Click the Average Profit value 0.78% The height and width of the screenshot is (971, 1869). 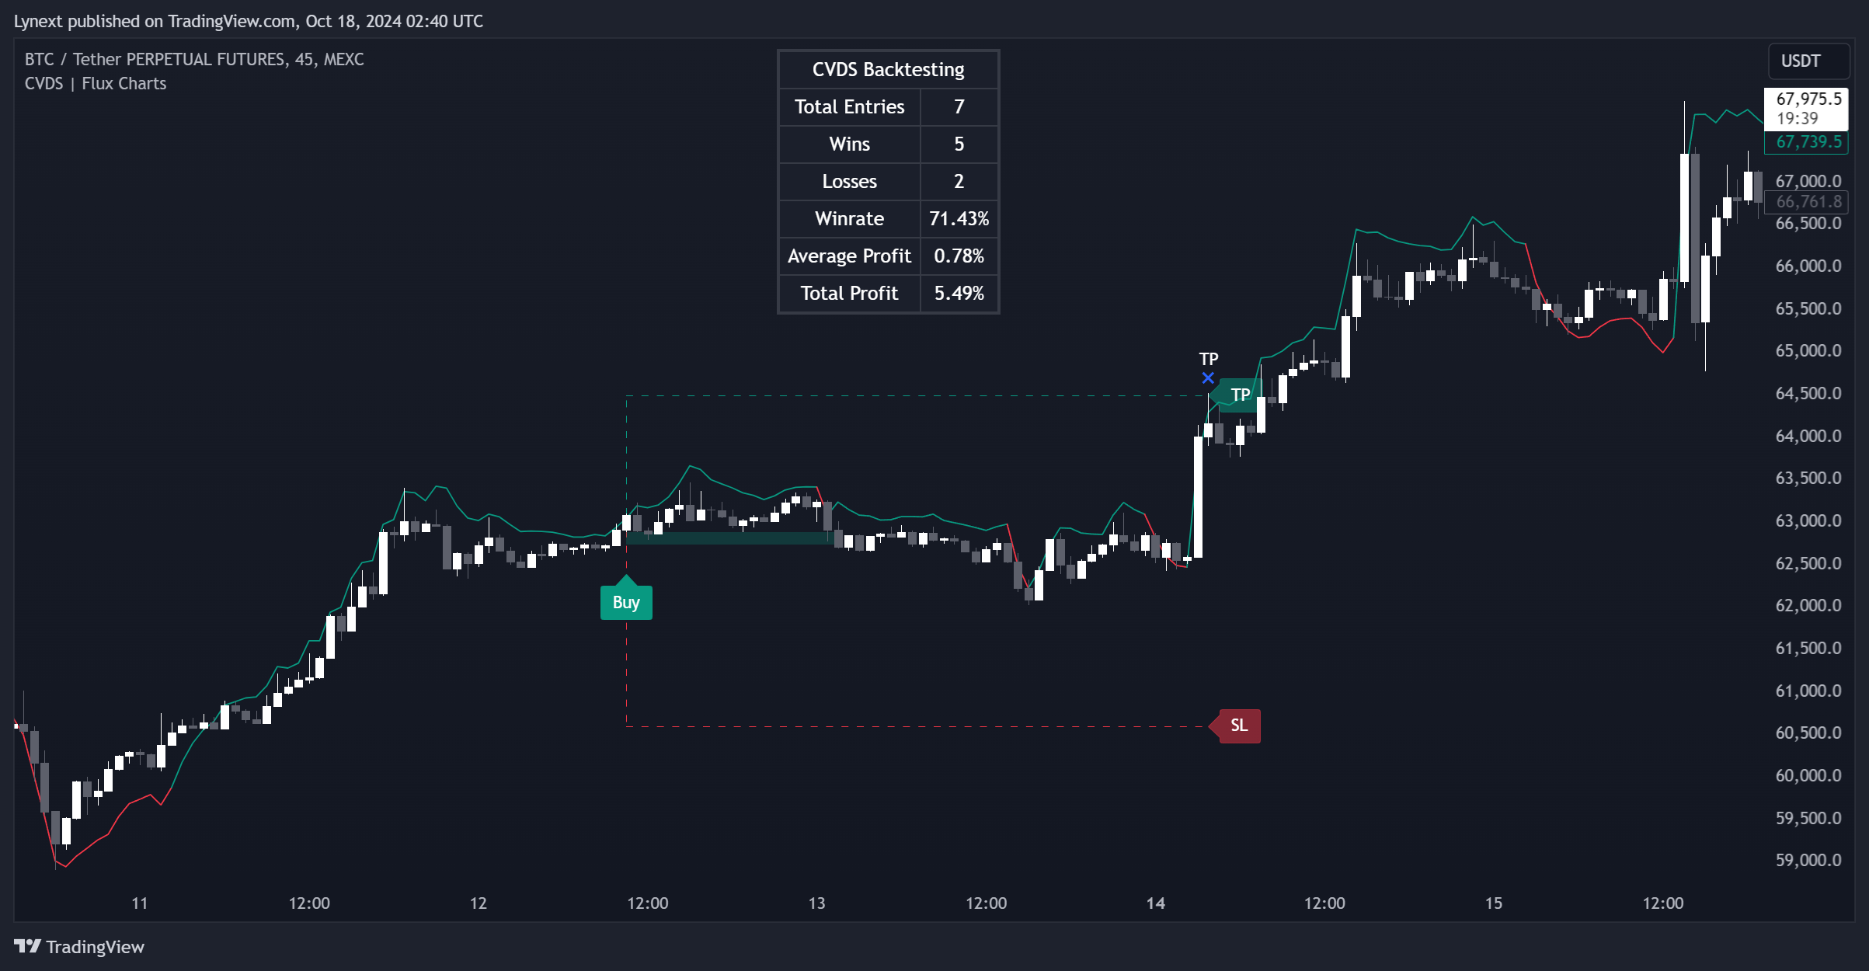tap(959, 256)
